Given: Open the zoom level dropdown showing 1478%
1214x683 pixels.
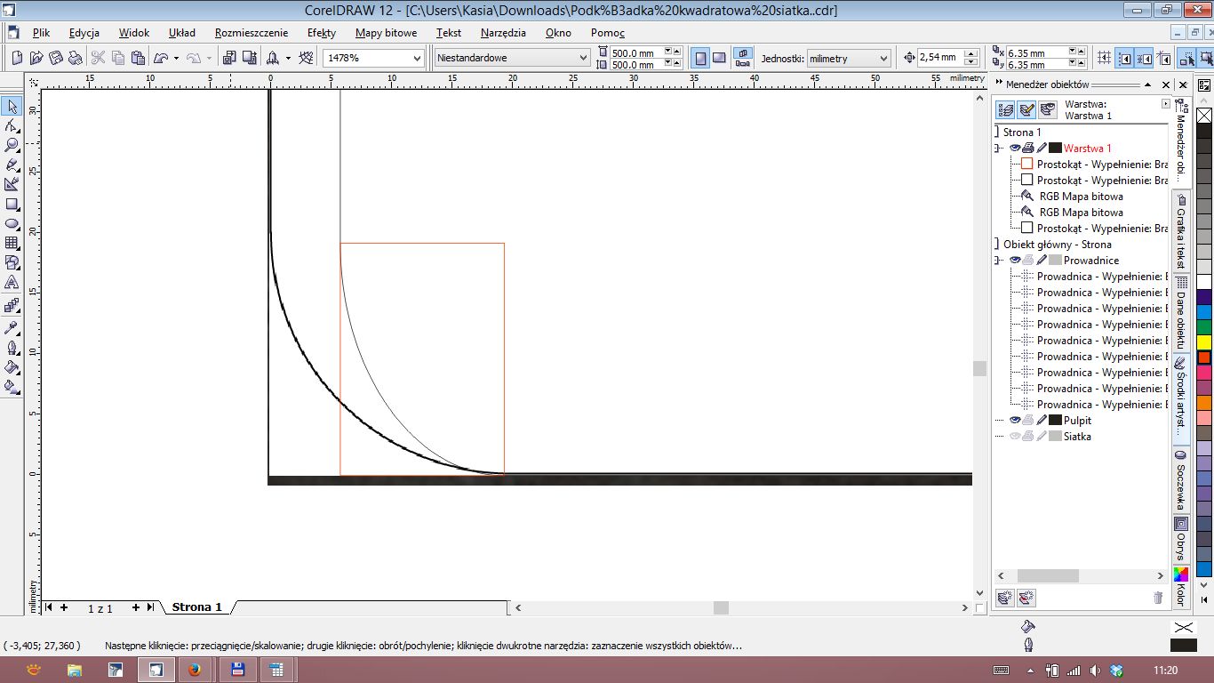Looking at the screenshot, I should (x=417, y=58).
